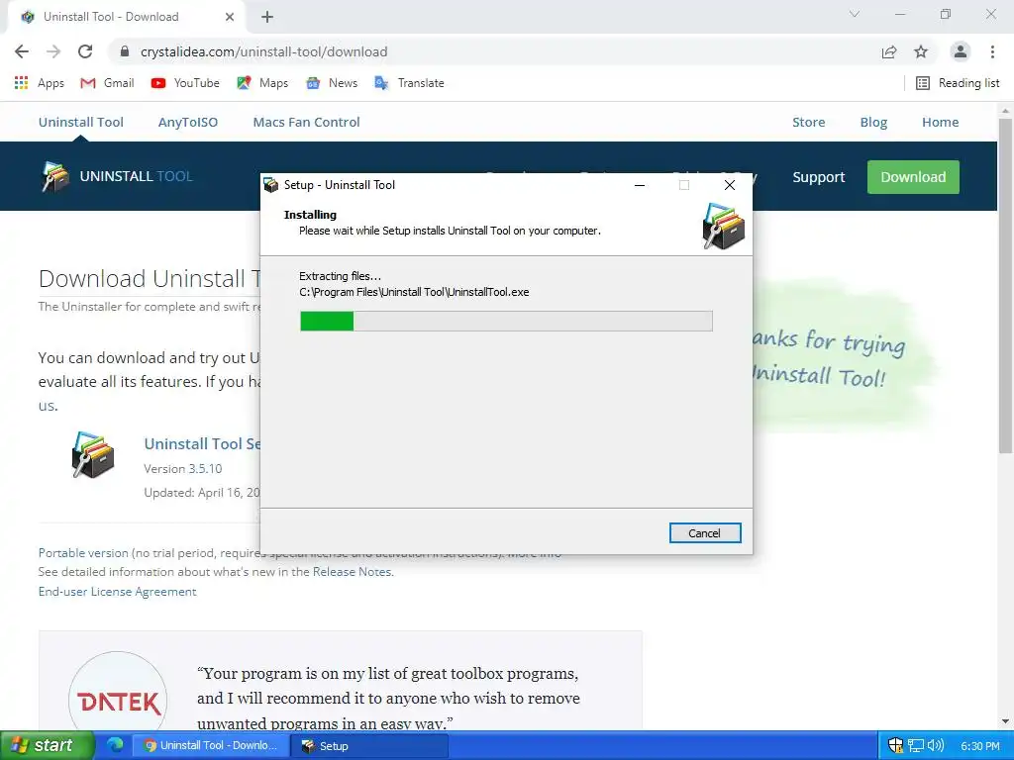Go to the Home page
The image size is (1014, 760).
pyautogui.click(x=941, y=122)
